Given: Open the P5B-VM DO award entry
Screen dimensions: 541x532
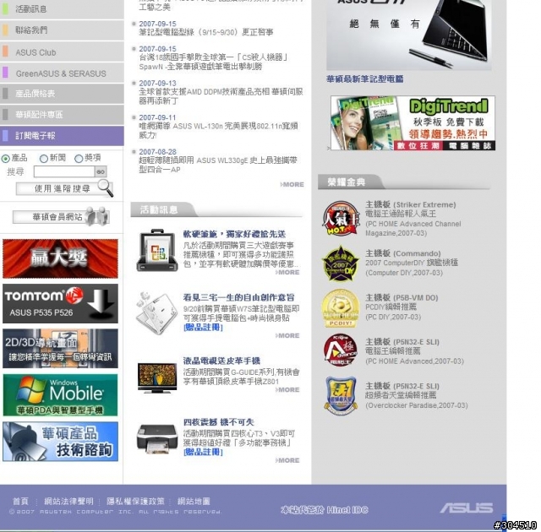Looking at the screenshot, I should tap(402, 307).
